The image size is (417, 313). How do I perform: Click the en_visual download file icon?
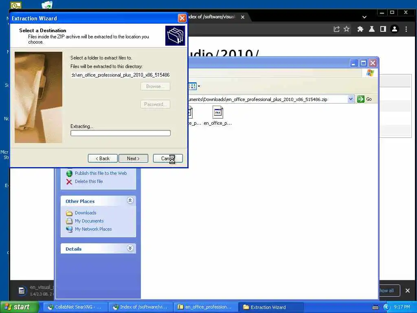coord(22,291)
